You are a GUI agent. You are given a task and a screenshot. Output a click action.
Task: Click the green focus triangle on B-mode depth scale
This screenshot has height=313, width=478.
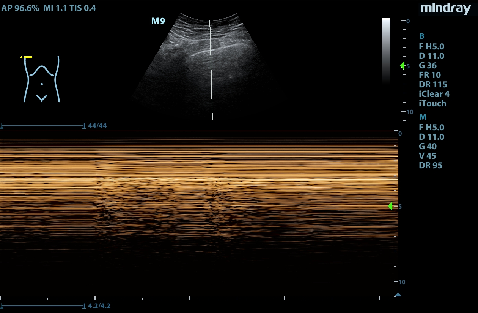click(x=403, y=66)
